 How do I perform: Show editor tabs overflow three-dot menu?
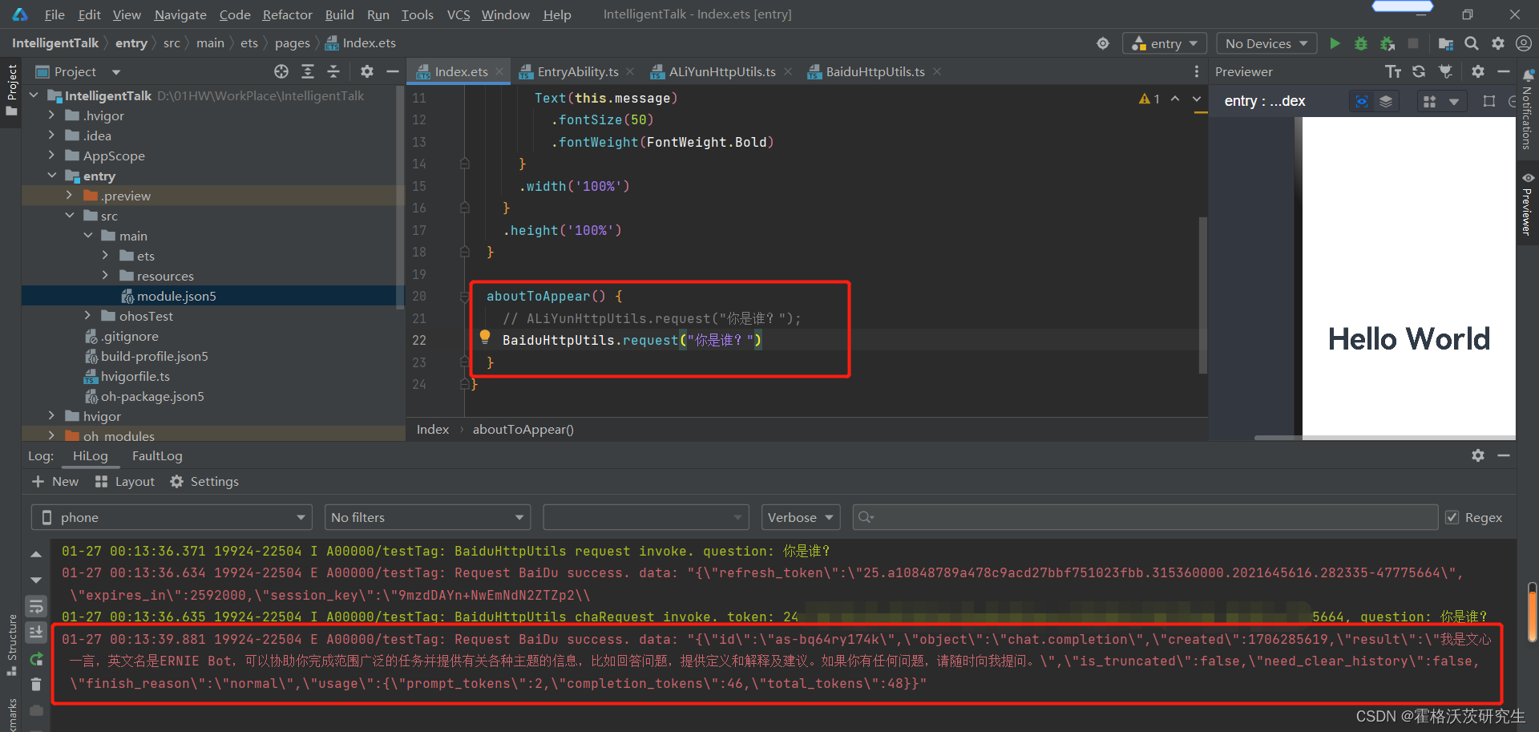(x=1197, y=71)
